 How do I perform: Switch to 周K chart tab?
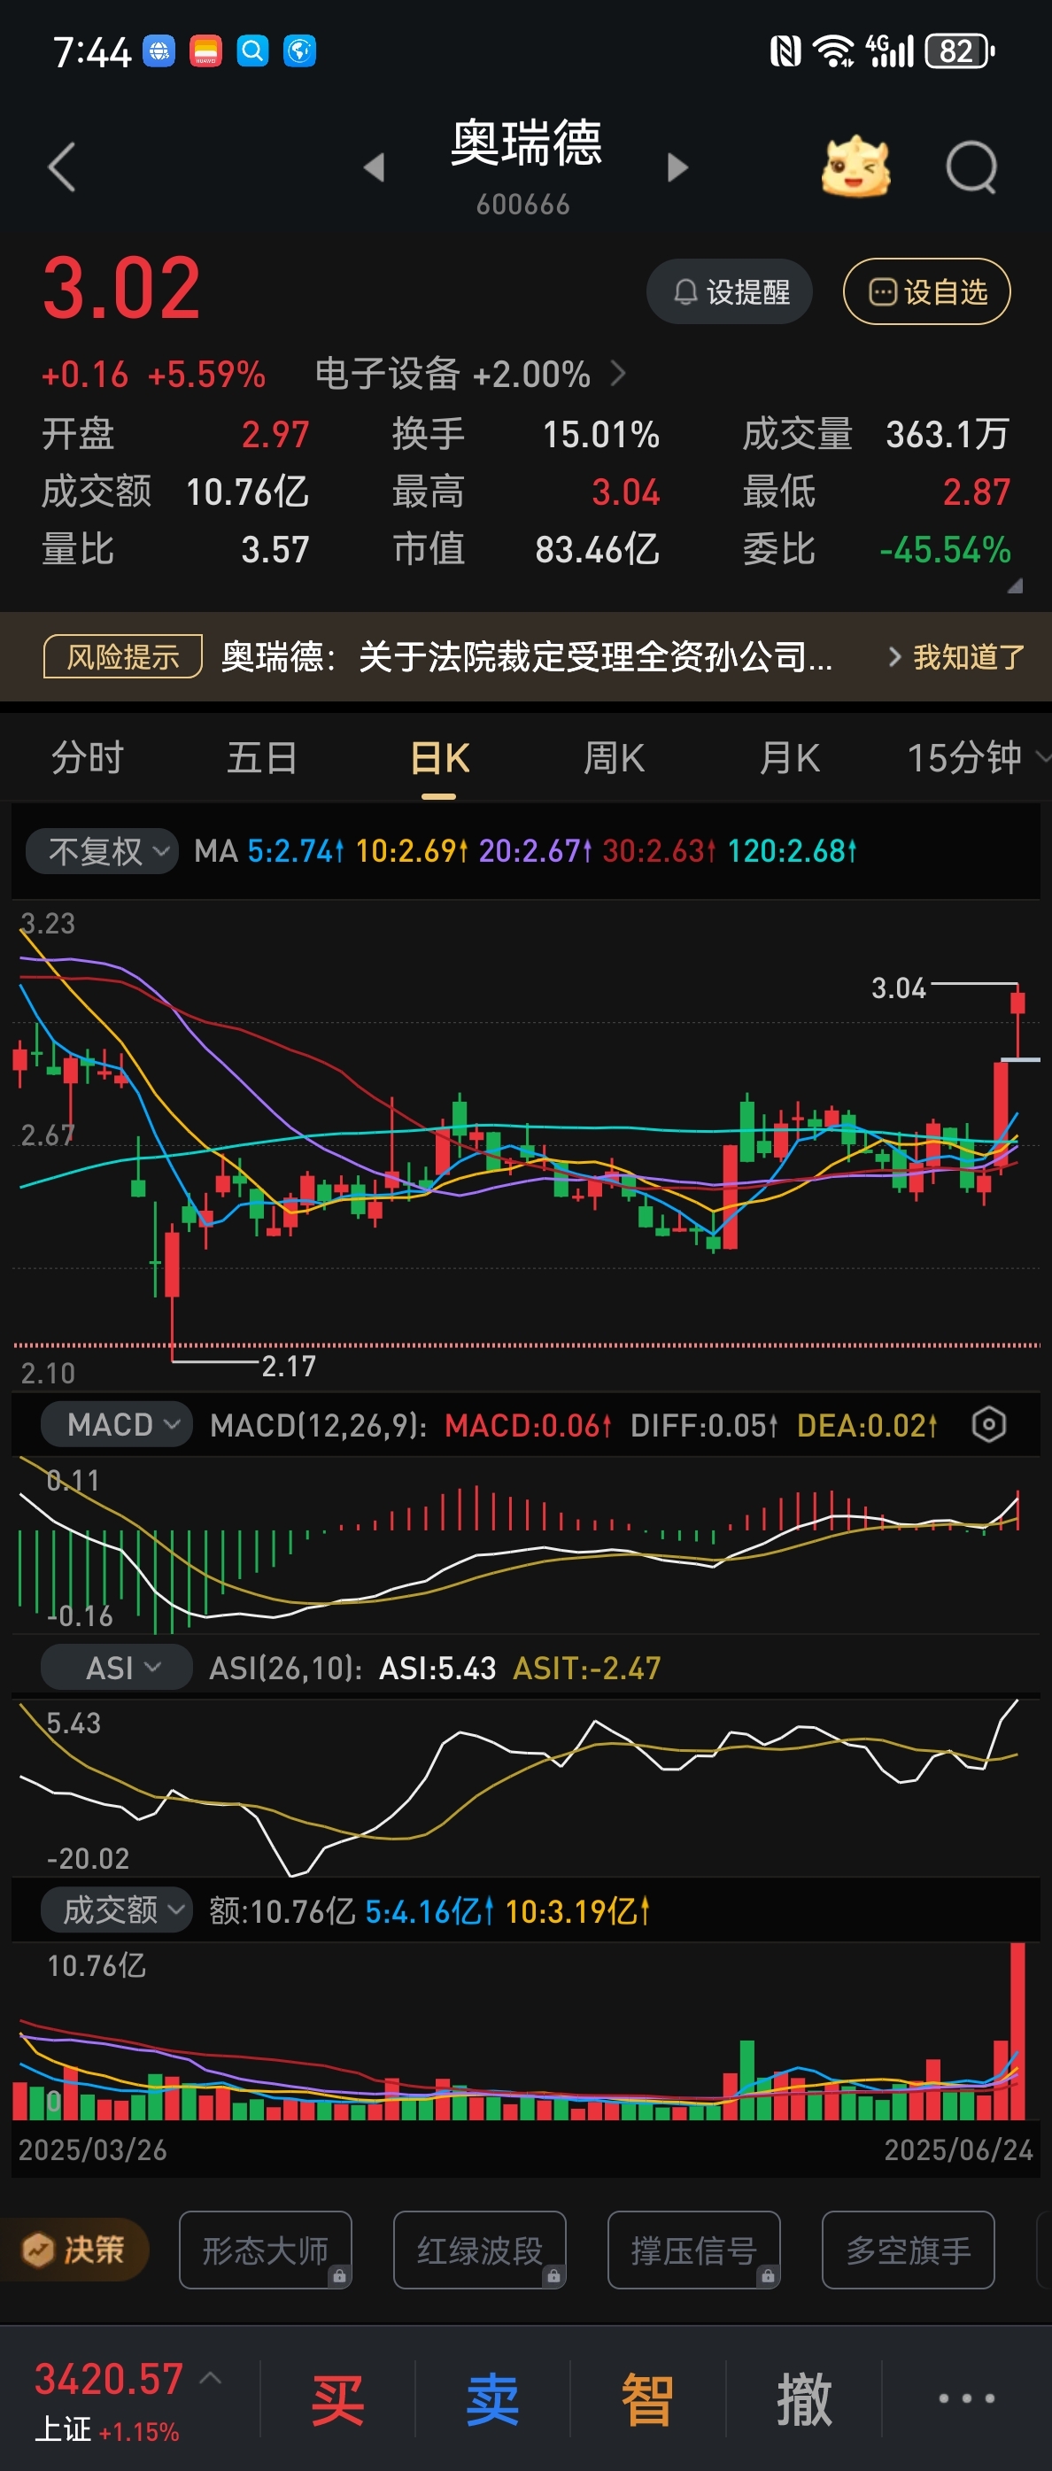(614, 758)
